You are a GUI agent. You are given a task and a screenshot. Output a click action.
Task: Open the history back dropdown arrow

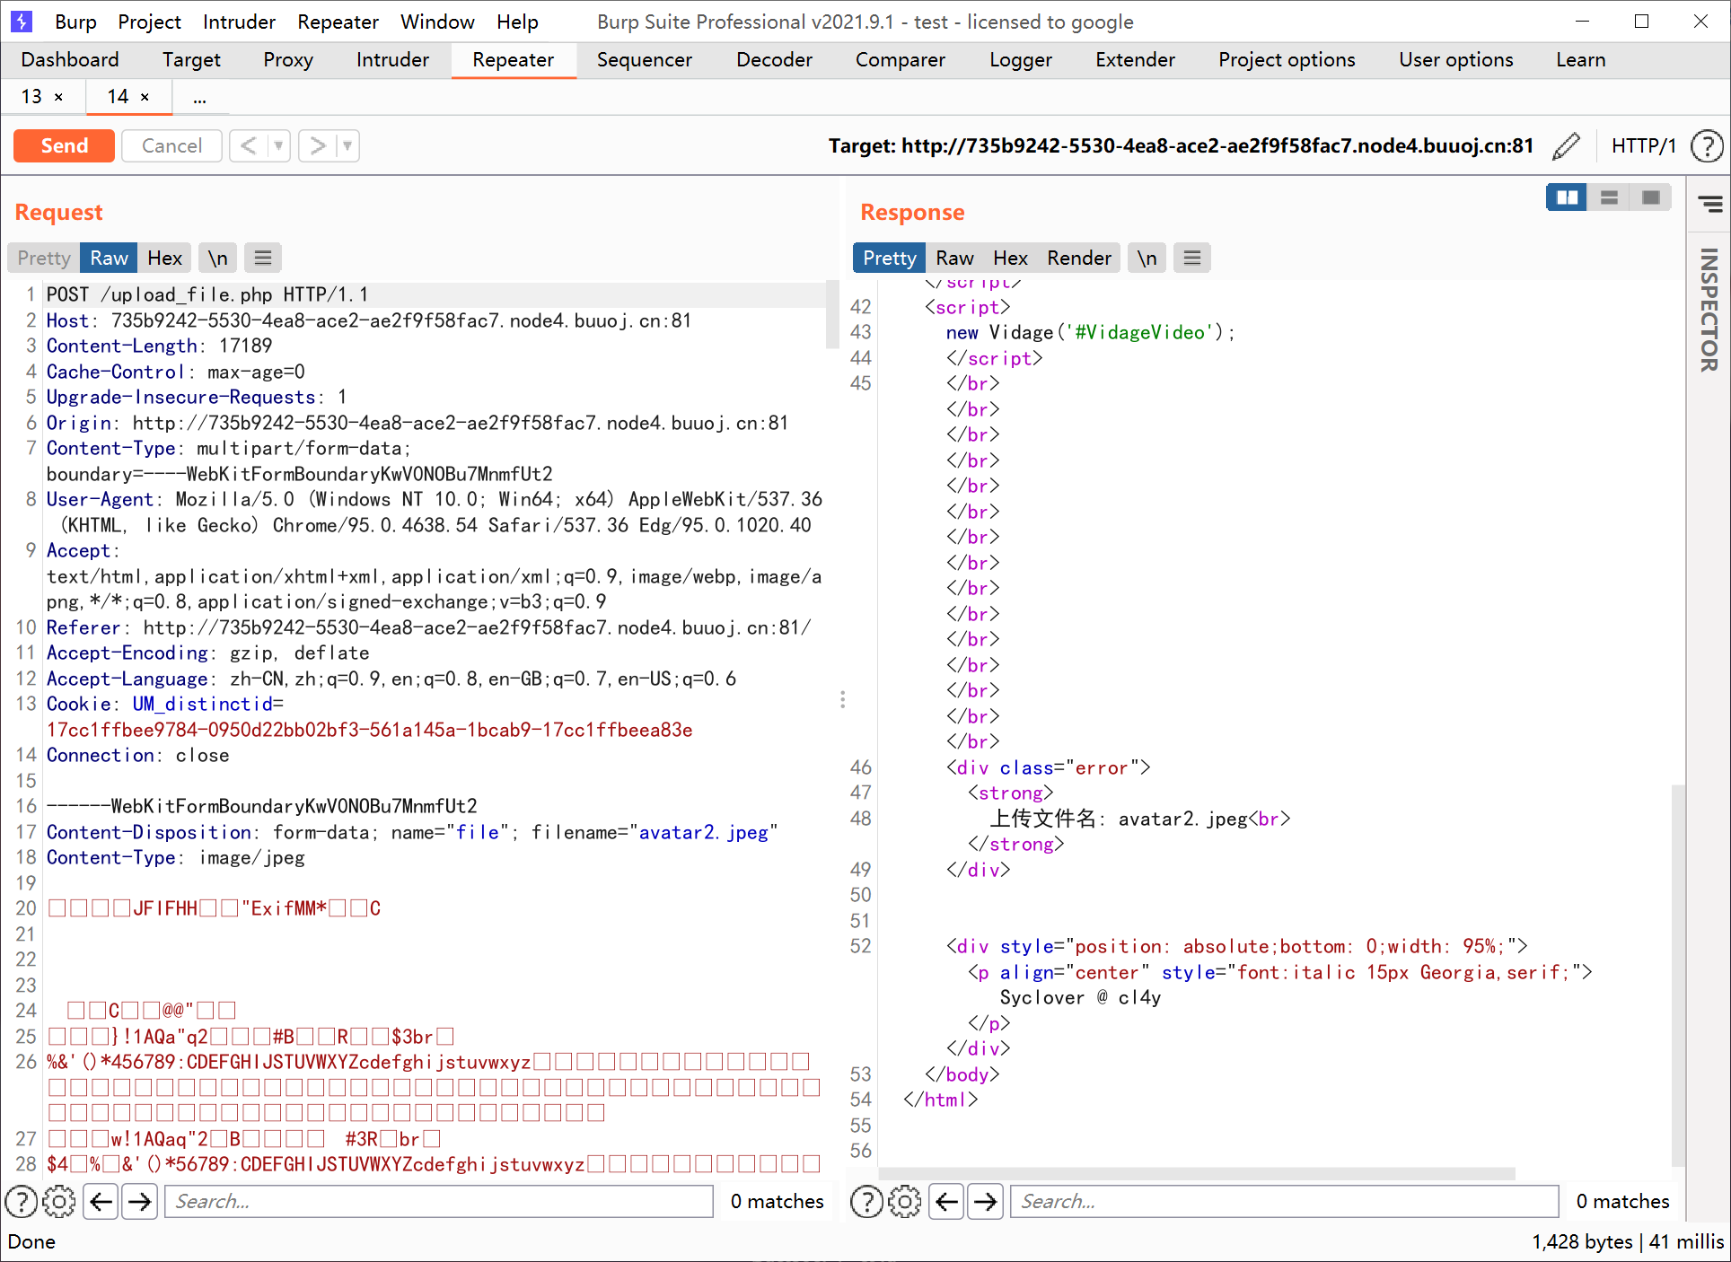tap(278, 145)
